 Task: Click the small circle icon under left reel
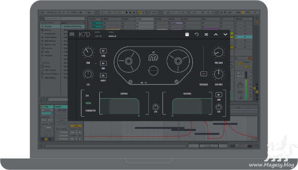[130, 82]
